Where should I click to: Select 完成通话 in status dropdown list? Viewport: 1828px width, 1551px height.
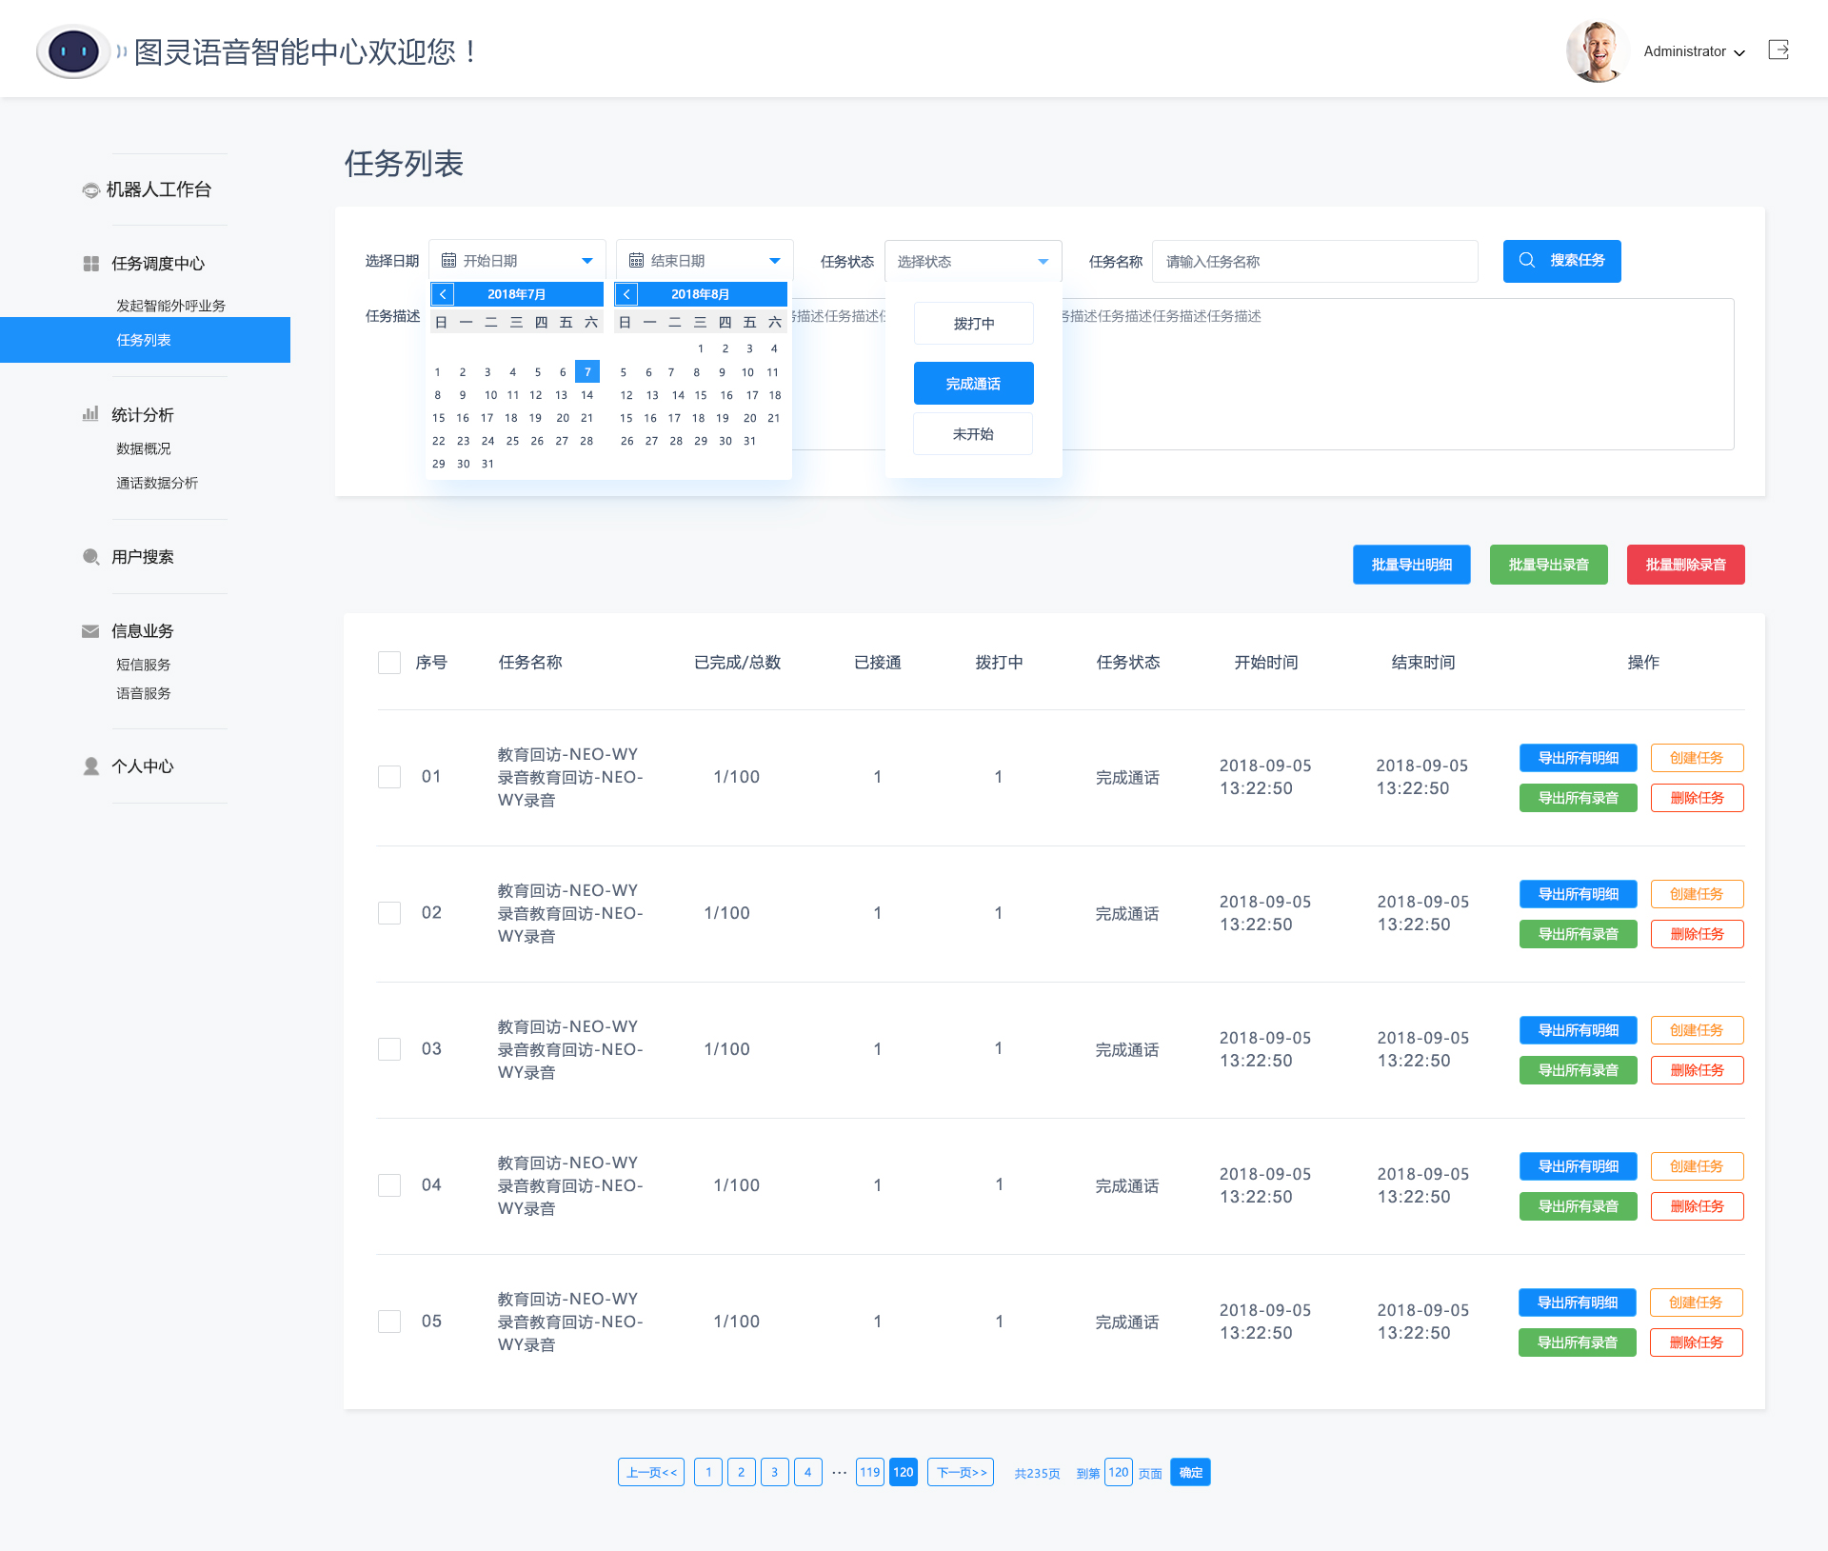[x=973, y=384]
